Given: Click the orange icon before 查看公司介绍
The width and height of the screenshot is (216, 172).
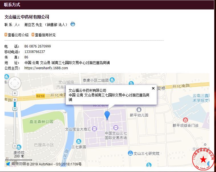Looking at the screenshot, I should (6, 35).
